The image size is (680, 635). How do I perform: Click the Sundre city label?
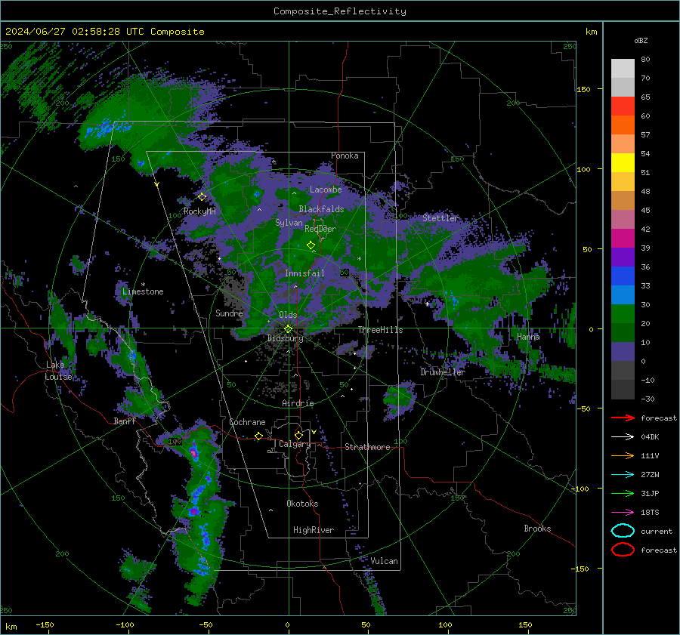(x=229, y=313)
